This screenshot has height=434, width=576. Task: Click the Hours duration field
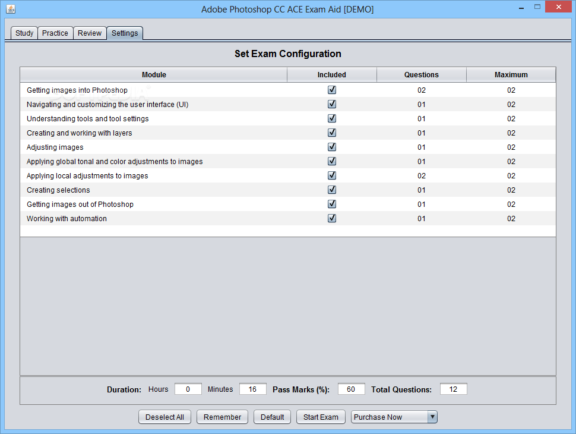point(188,389)
